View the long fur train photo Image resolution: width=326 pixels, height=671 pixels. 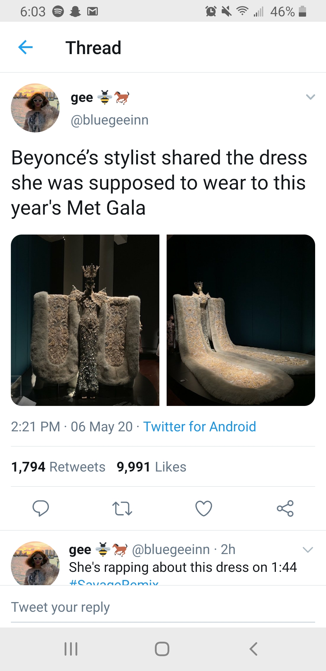pyautogui.click(x=241, y=320)
